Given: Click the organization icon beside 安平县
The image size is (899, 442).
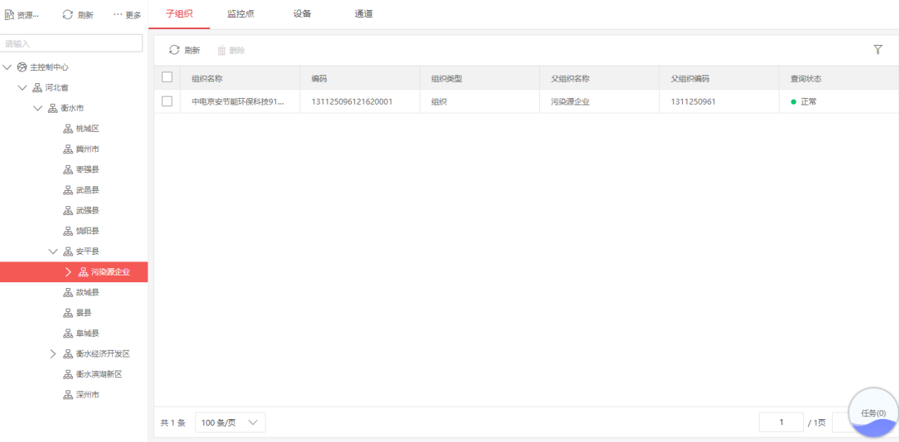Looking at the screenshot, I should click(68, 251).
